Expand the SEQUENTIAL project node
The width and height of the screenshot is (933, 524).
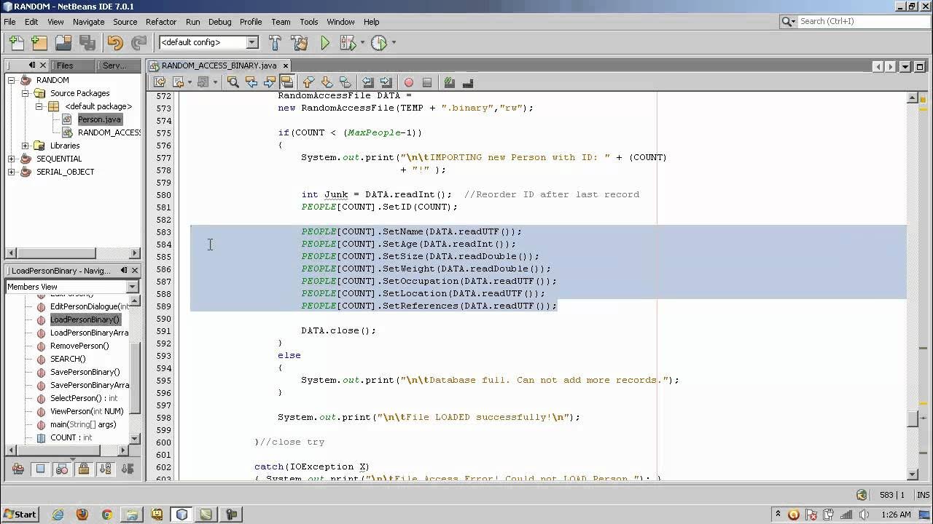click(x=12, y=159)
